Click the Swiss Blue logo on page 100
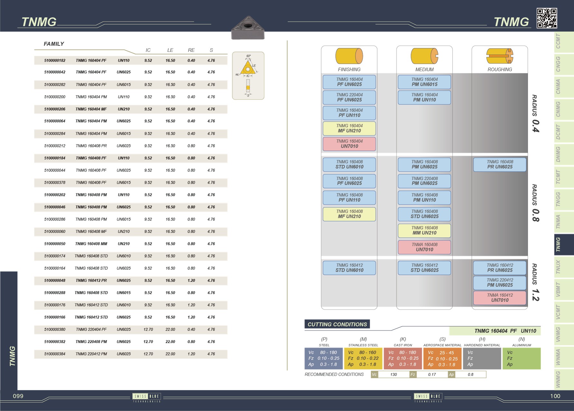The height and width of the screenshot is (411, 574). click(428, 397)
